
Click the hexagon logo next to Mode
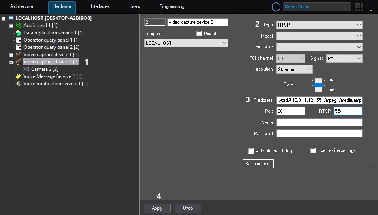(x=276, y=7)
